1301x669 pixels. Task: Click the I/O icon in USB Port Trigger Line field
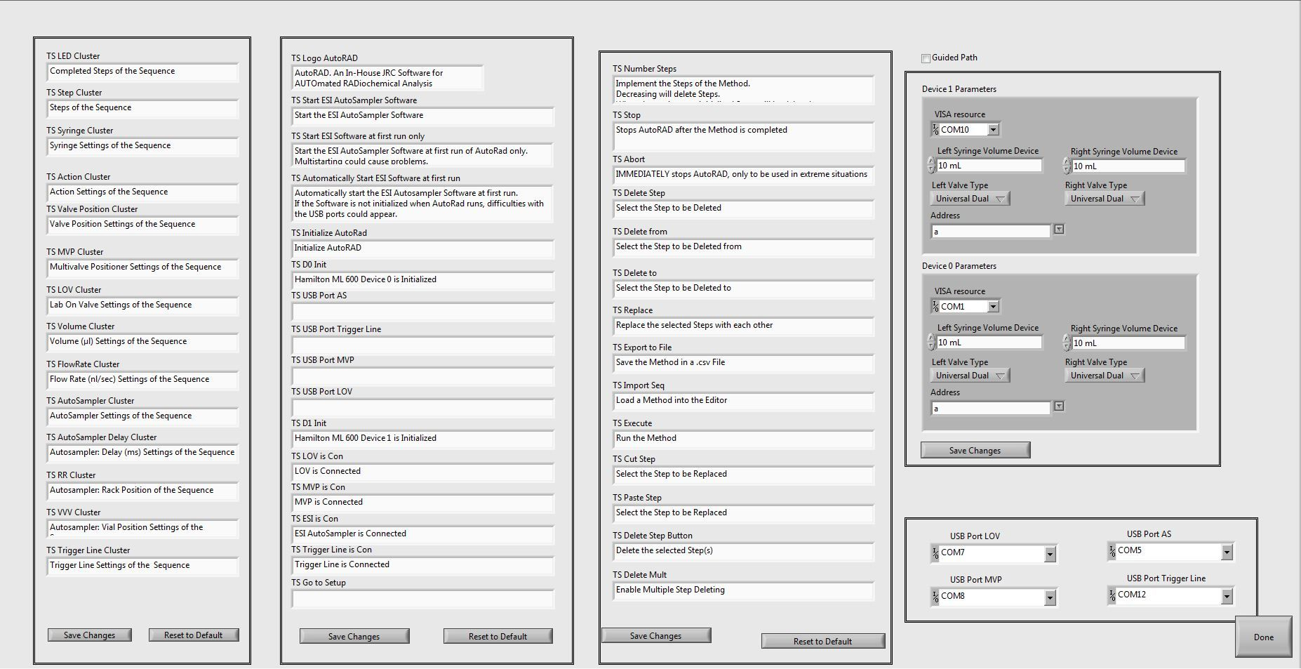1112,595
